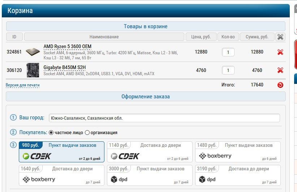This screenshot has width=297, height=192.
Task: Click the Gigabyte price value 4760
Action: coord(201,70)
